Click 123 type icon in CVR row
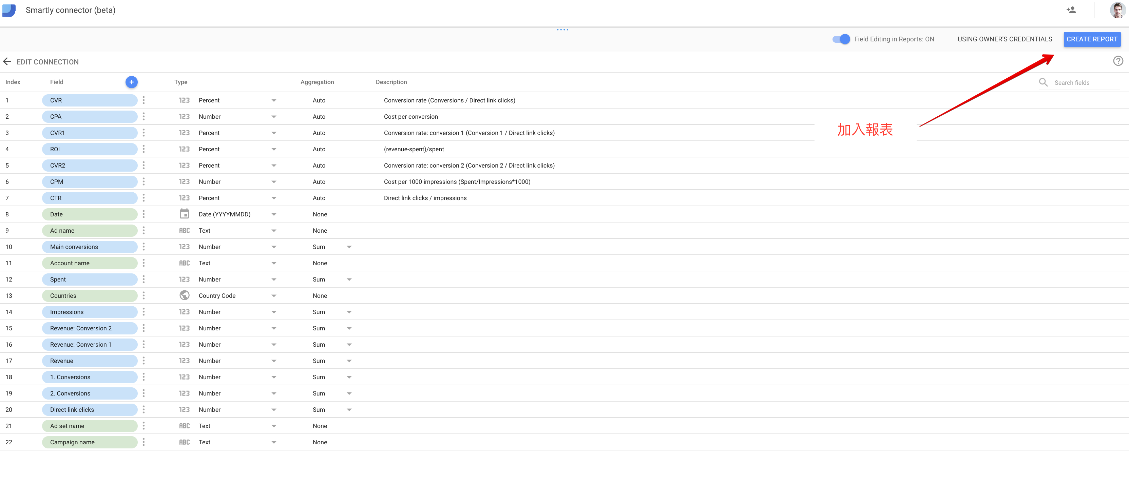The height and width of the screenshot is (483, 1129). click(x=185, y=100)
